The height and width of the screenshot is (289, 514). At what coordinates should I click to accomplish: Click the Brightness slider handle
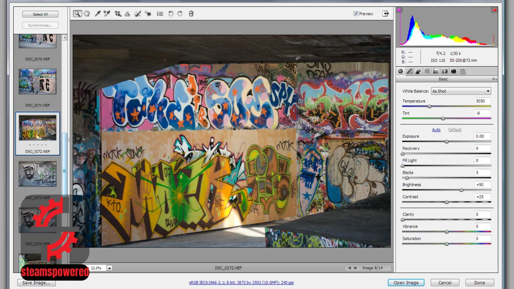(x=461, y=190)
